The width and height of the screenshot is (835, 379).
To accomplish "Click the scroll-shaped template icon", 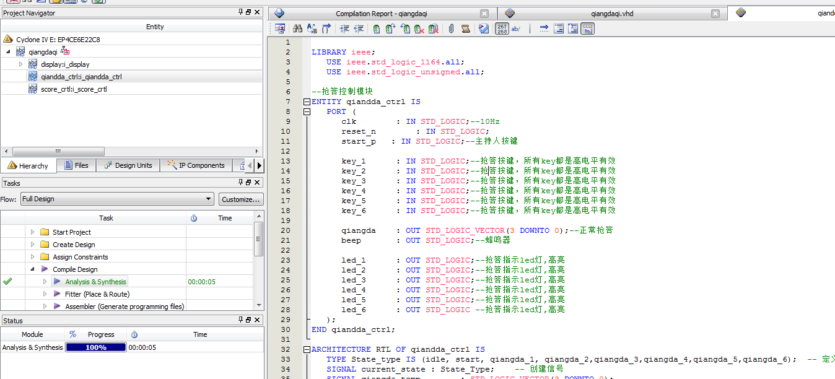I will point(466,28).
